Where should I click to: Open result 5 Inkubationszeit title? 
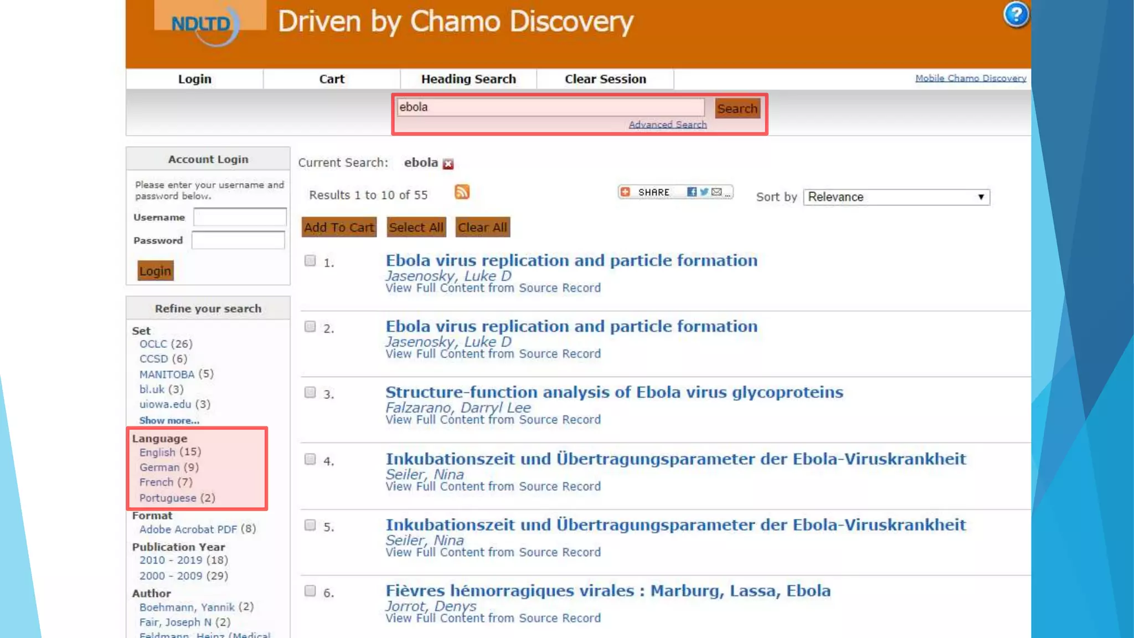(676, 525)
